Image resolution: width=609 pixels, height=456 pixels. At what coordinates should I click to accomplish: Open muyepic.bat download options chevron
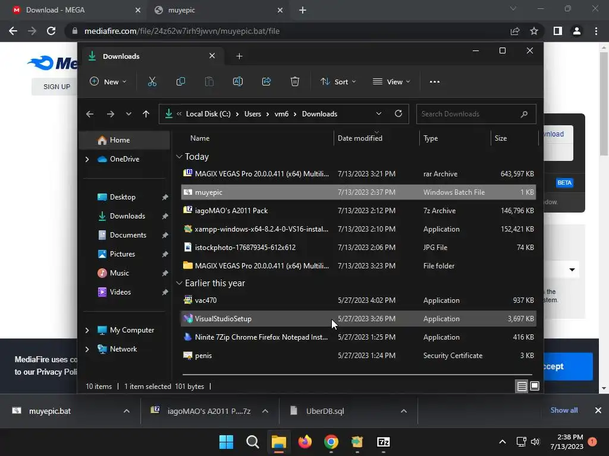click(x=127, y=411)
